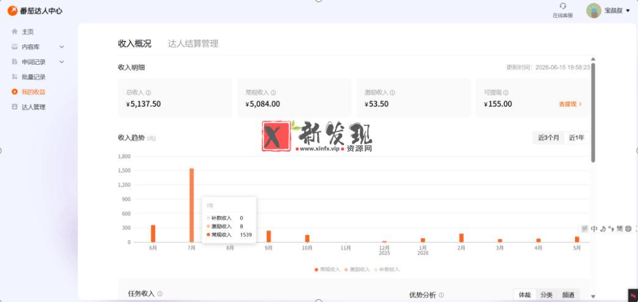The height and width of the screenshot is (302, 638).
Task: Click the 内容库 sidebar icon
Action: click(x=15, y=47)
